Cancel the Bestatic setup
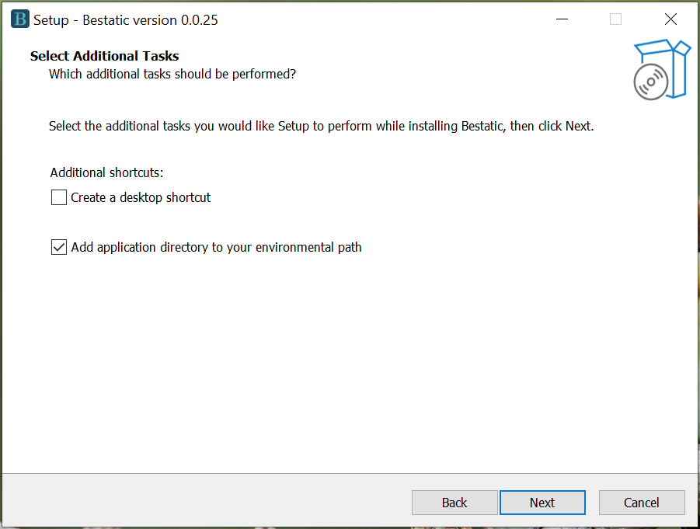Image resolution: width=700 pixels, height=529 pixels. click(x=642, y=503)
